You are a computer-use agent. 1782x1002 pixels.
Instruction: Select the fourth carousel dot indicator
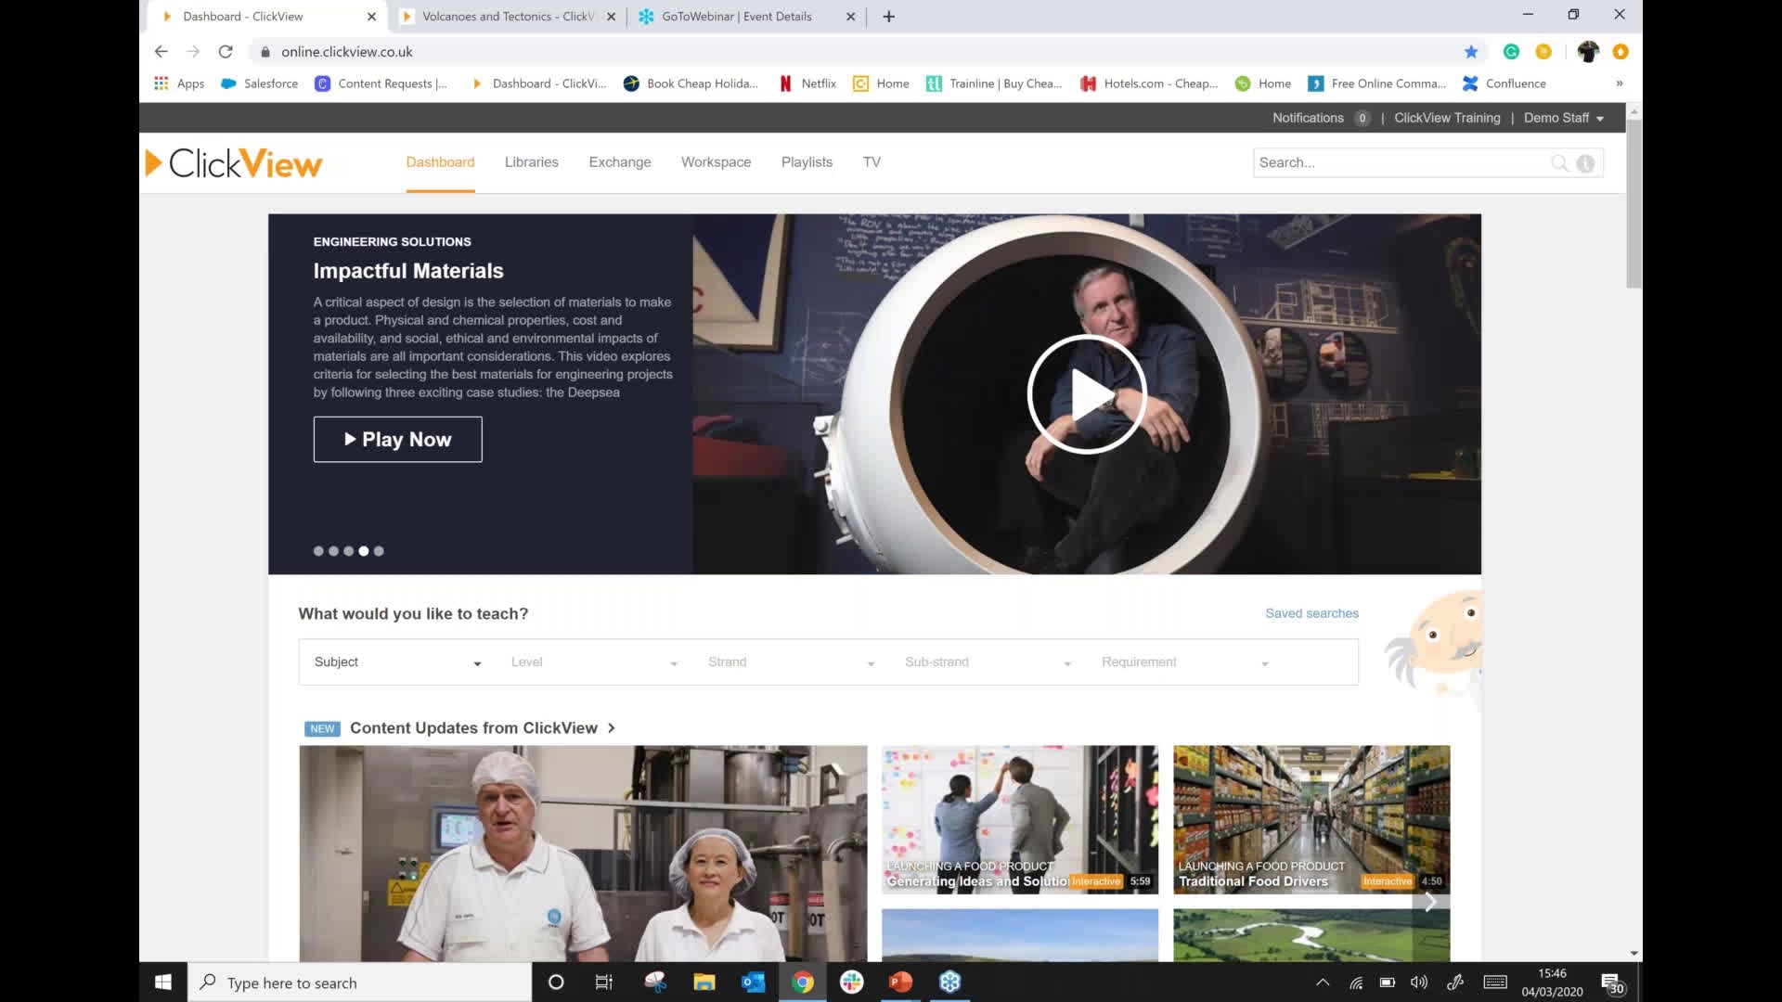click(364, 550)
